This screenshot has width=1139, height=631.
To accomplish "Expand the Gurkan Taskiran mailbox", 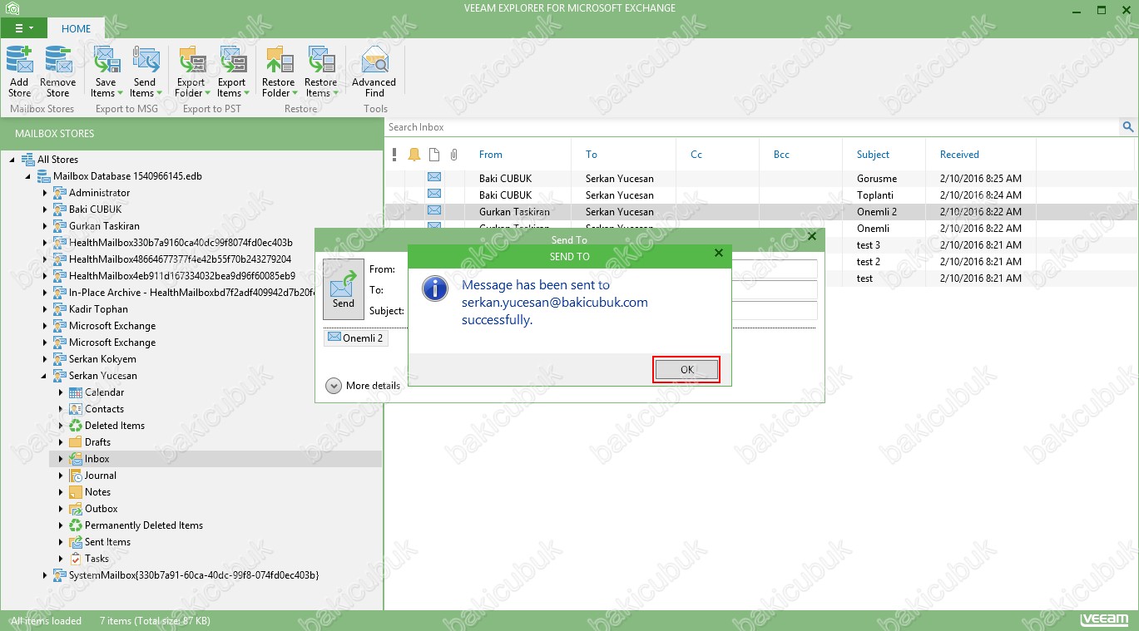I will pos(45,226).
